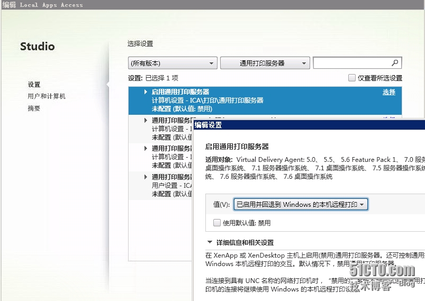
Task: Expand the second 通用打印服务器 setting row
Action: pos(146,120)
